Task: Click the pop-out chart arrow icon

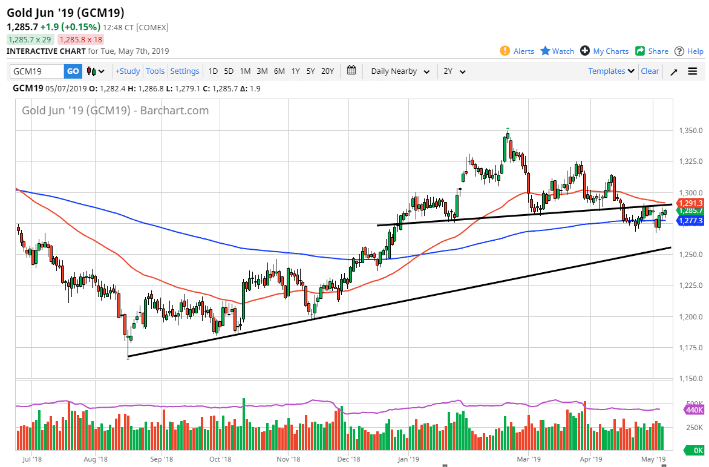Action: pyautogui.click(x=673, y=71)
